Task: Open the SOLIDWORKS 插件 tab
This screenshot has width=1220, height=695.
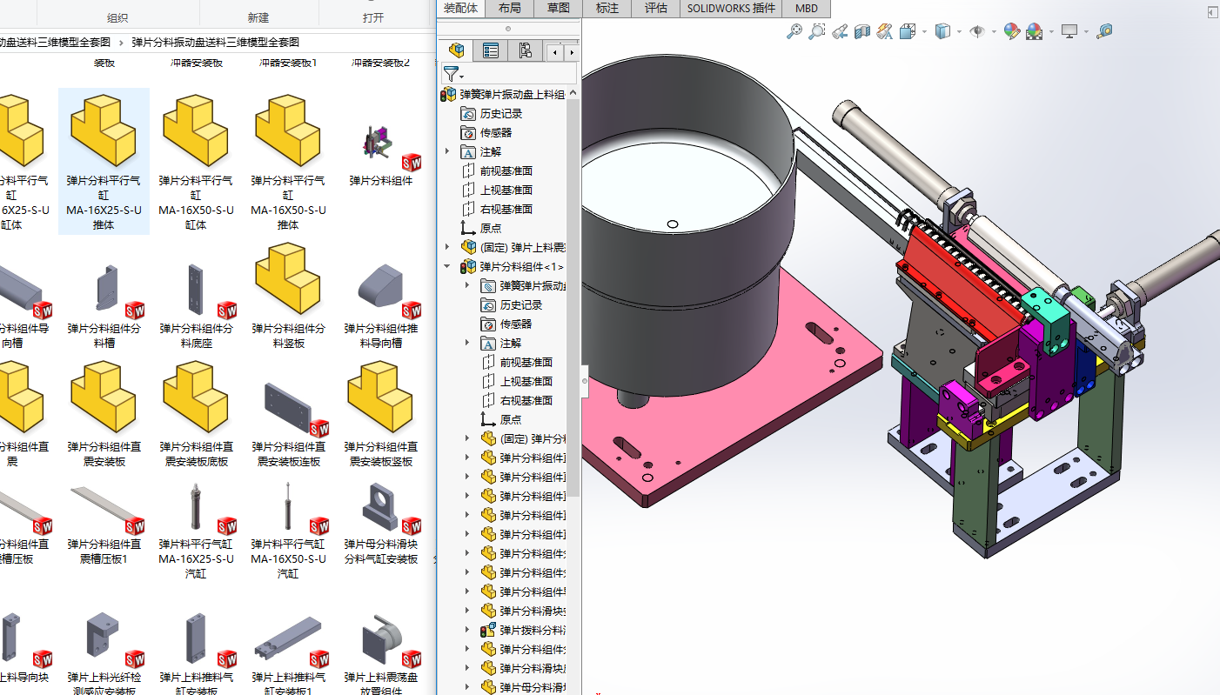Action: pos(730,9)
